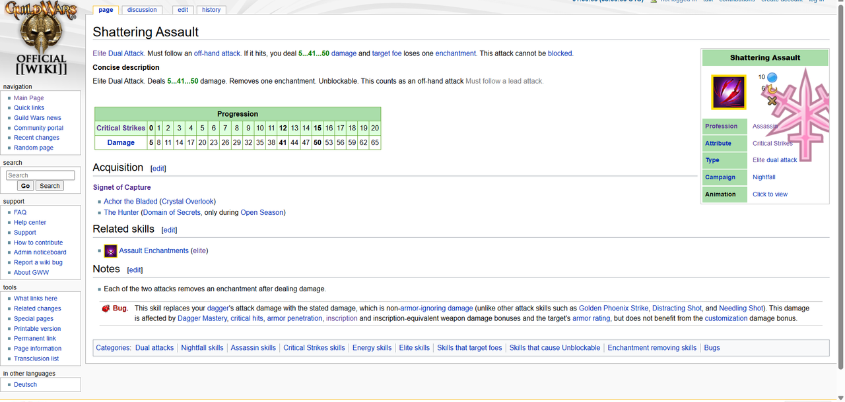This screenshot has width=845, height=402.
Task: Follow the enchantment link in description
Action: (456, 53)
